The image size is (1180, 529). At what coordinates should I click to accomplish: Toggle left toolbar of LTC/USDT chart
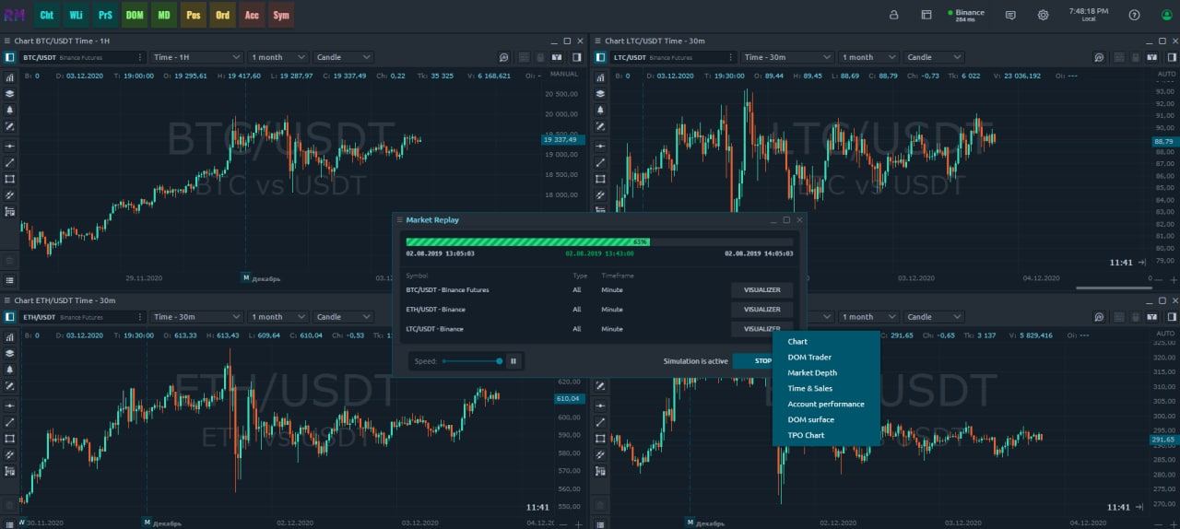coord(600,57)
